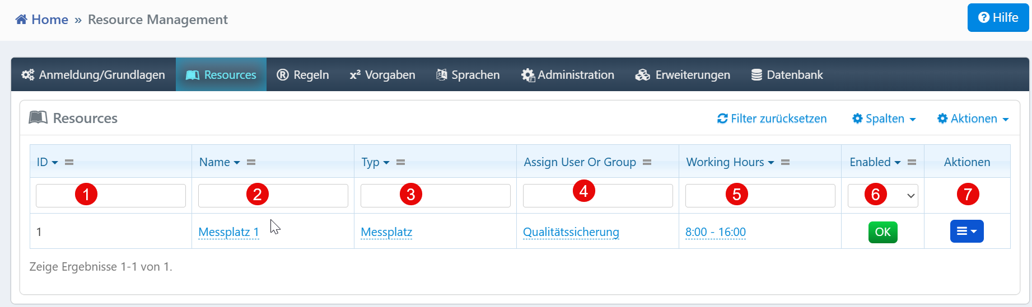Click the handle icon beside Working Hours

(785, 162)
